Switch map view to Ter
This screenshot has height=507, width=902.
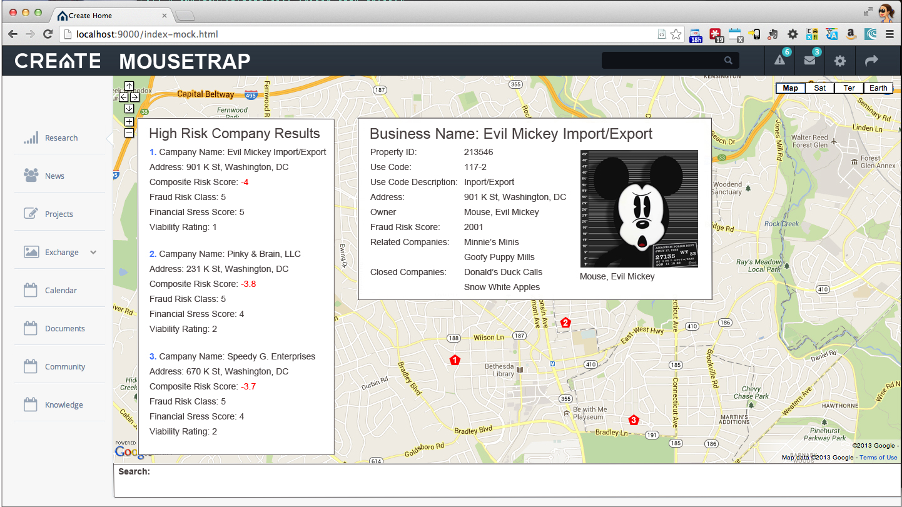pos(849,88)
